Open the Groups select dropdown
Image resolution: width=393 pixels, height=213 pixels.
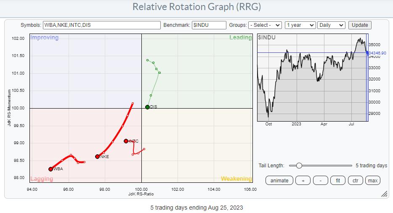pos(264,25)
